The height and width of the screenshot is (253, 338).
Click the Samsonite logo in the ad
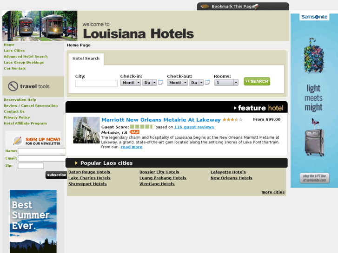pyautogui.click(x=314, y=17)
